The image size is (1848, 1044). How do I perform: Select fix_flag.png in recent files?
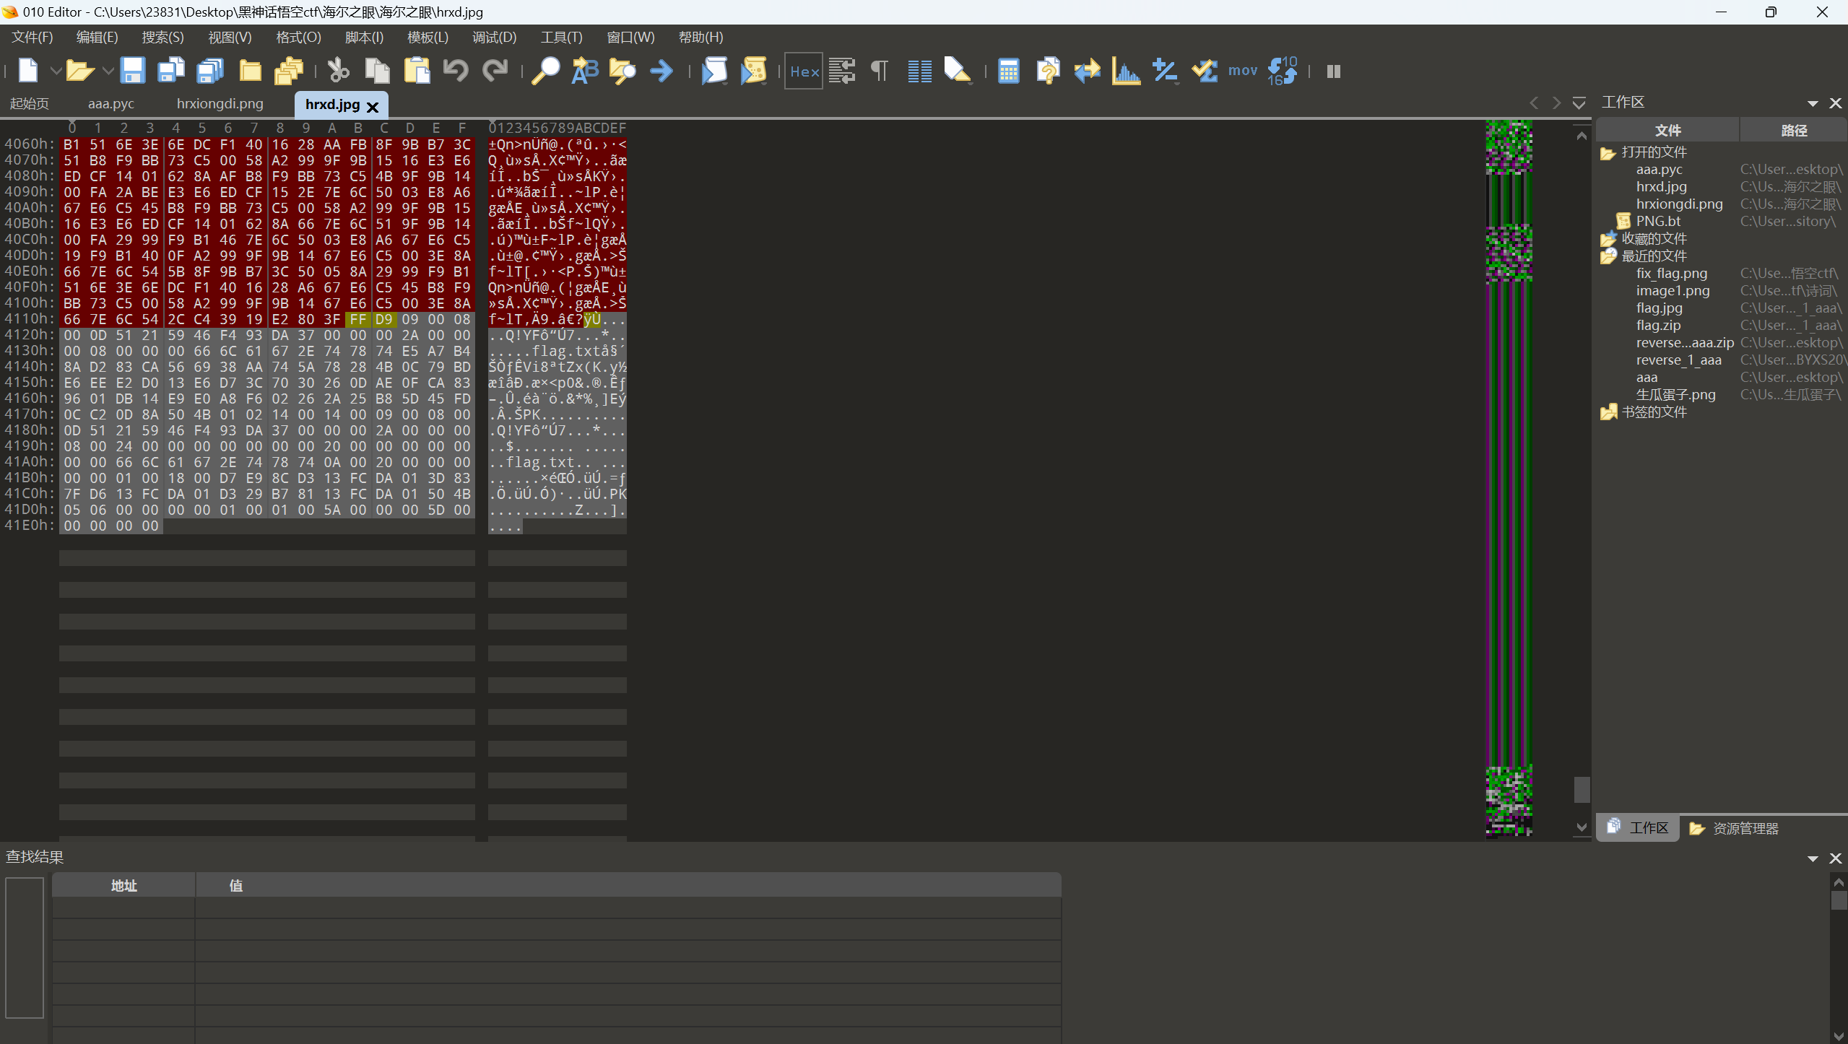tap(1672, 274)
